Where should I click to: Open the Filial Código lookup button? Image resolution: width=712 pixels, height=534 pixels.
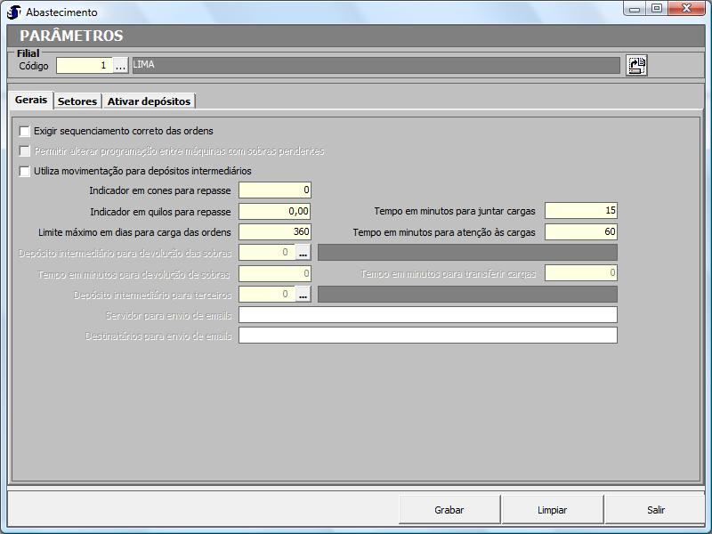(x=121, y=65)
